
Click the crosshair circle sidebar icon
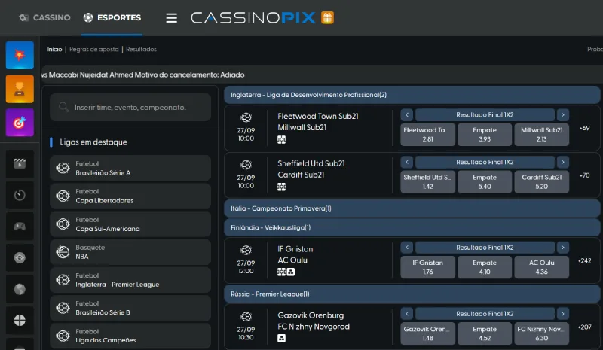(20, 320)
